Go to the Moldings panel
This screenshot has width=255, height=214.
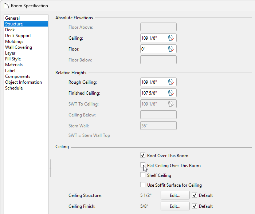pyautogui.click(x=26, y=41)
